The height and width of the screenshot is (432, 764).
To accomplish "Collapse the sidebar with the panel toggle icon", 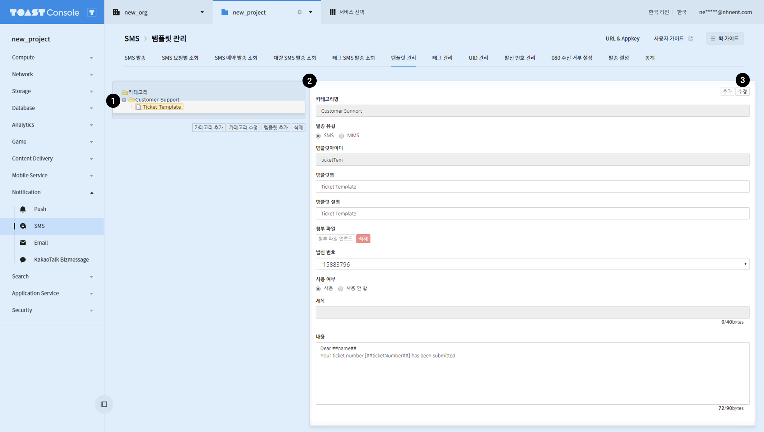I will point(104,404).
